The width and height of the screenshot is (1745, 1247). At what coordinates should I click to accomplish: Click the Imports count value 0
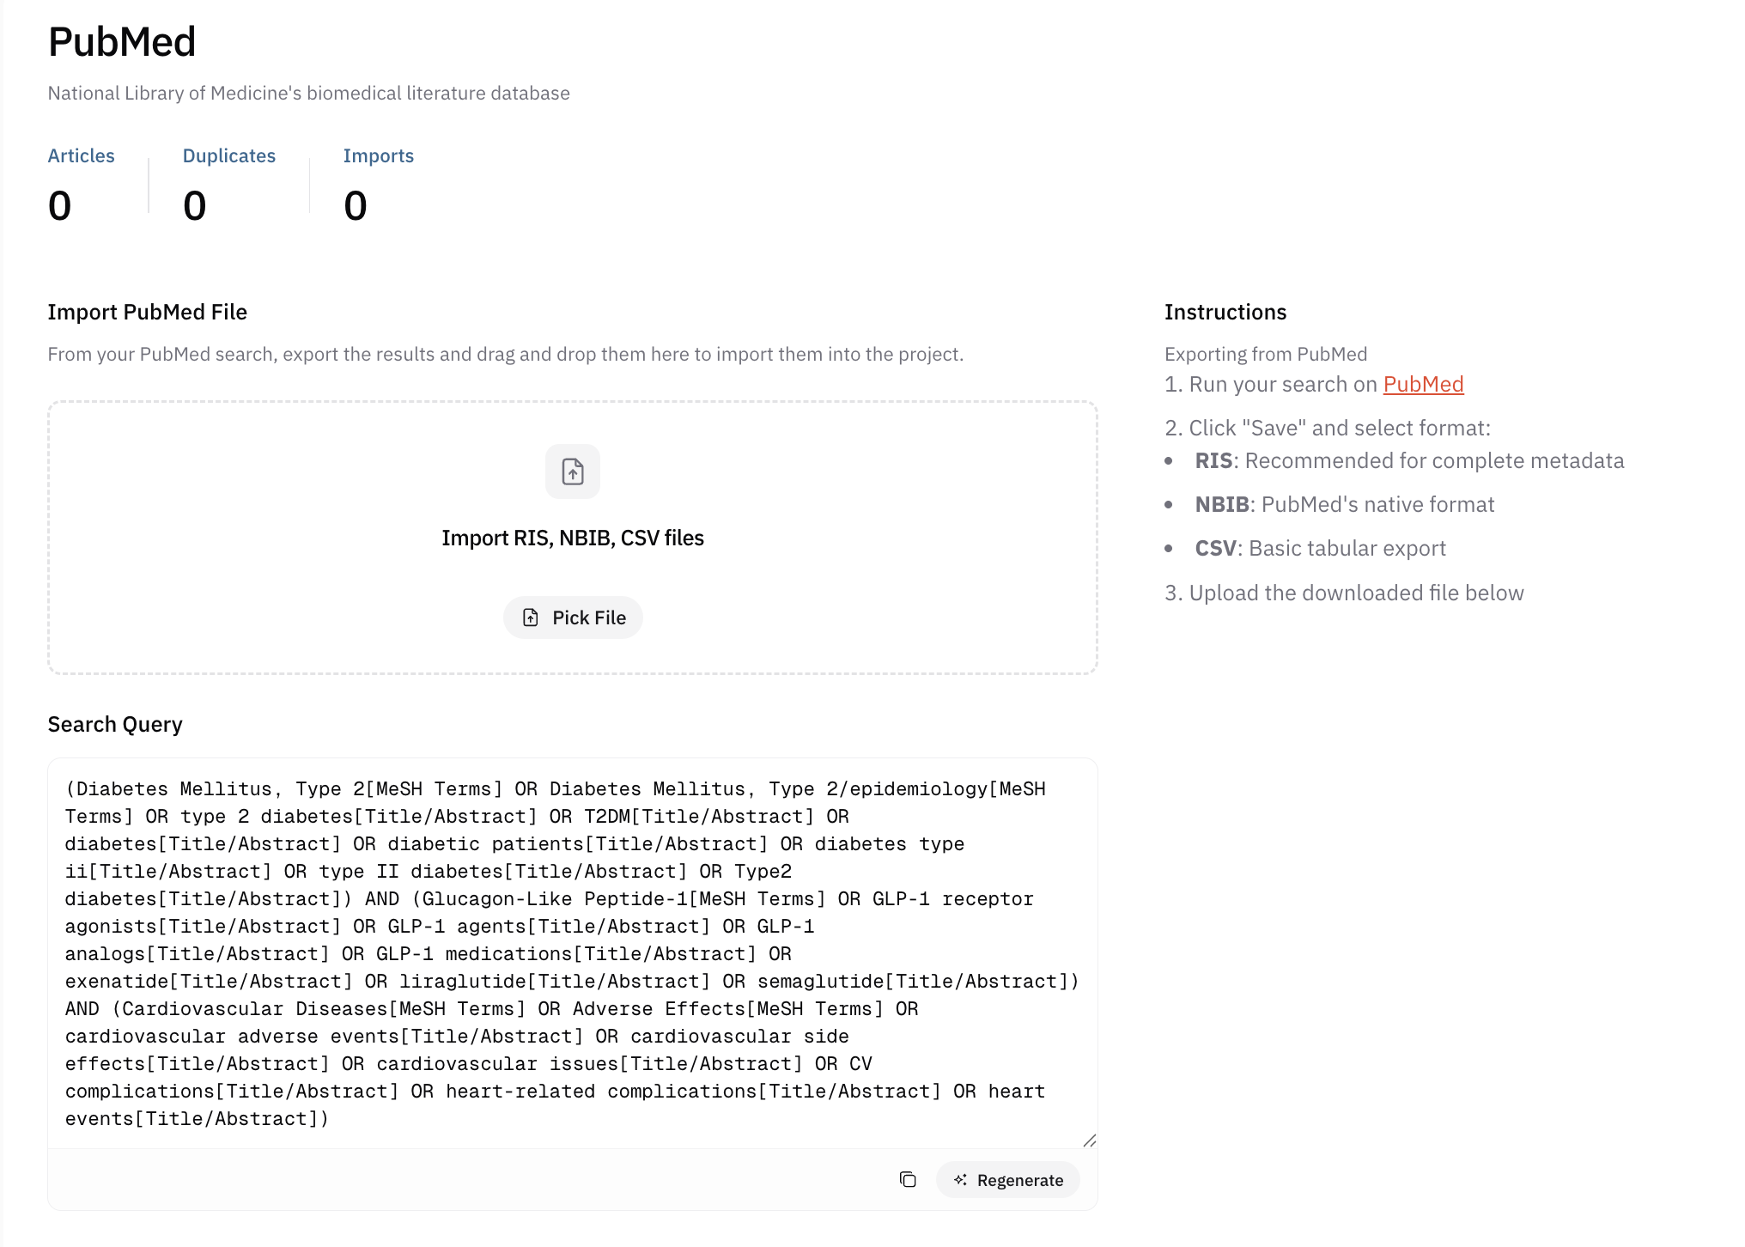pos(356,206)
